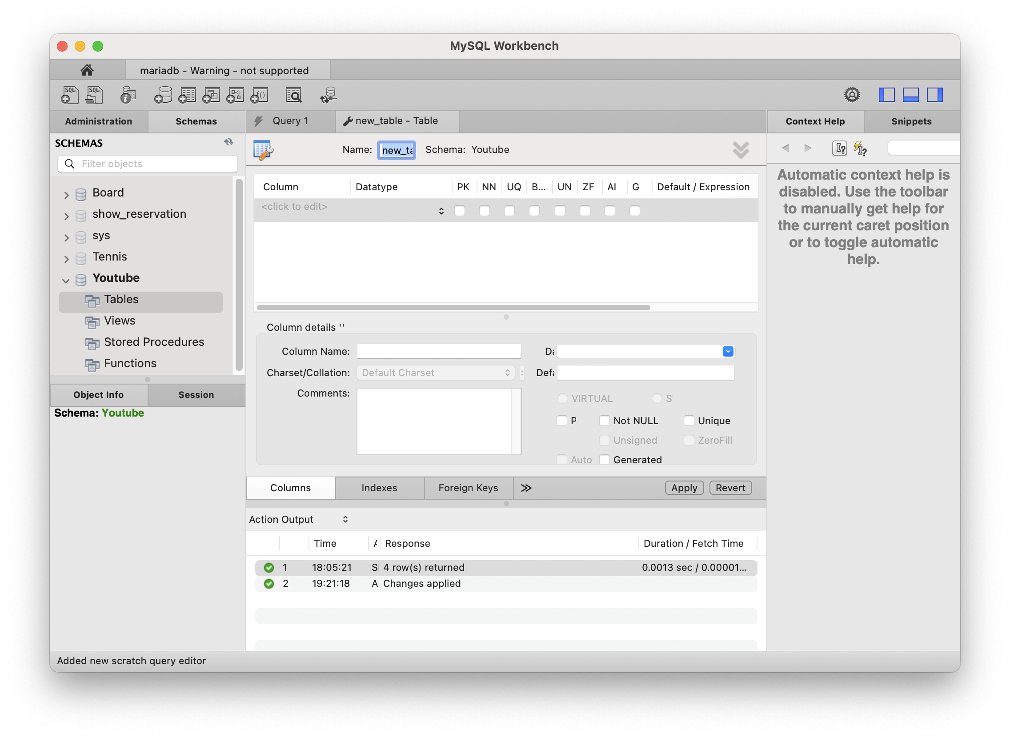Select the Functions node under Youtube
Screen dimensions: 1010x738
(x=130, y=363)
